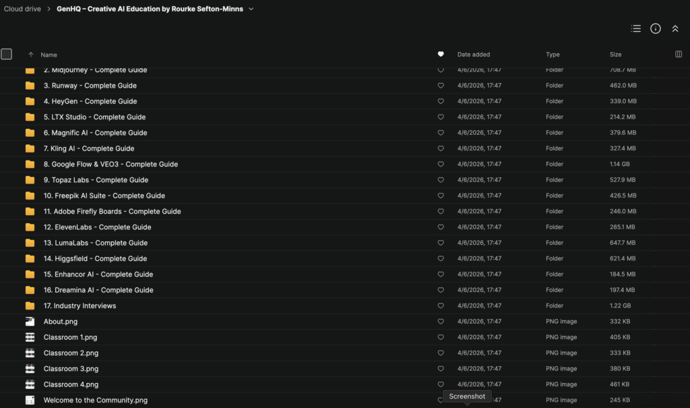Viewport: 690px width, 408px height.
Task: Sort by the Size column
Action: click(x=615, y=55)
